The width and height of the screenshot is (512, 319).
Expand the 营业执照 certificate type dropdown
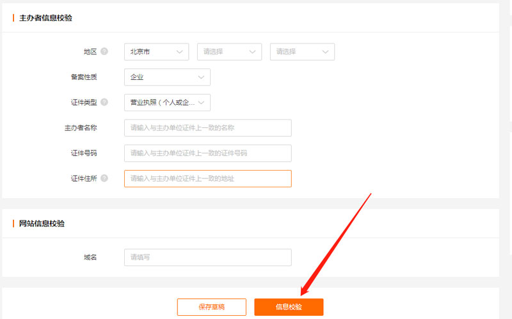click(x=167, y=102)
